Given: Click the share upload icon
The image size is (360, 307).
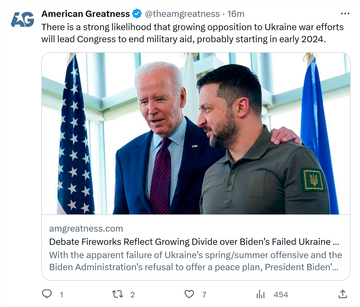Looking at the screenshot, I should point(343,294).
